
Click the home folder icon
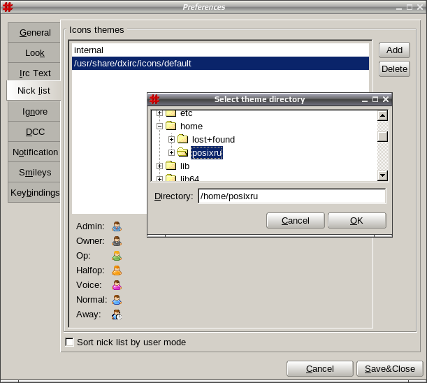pos(171,126)
